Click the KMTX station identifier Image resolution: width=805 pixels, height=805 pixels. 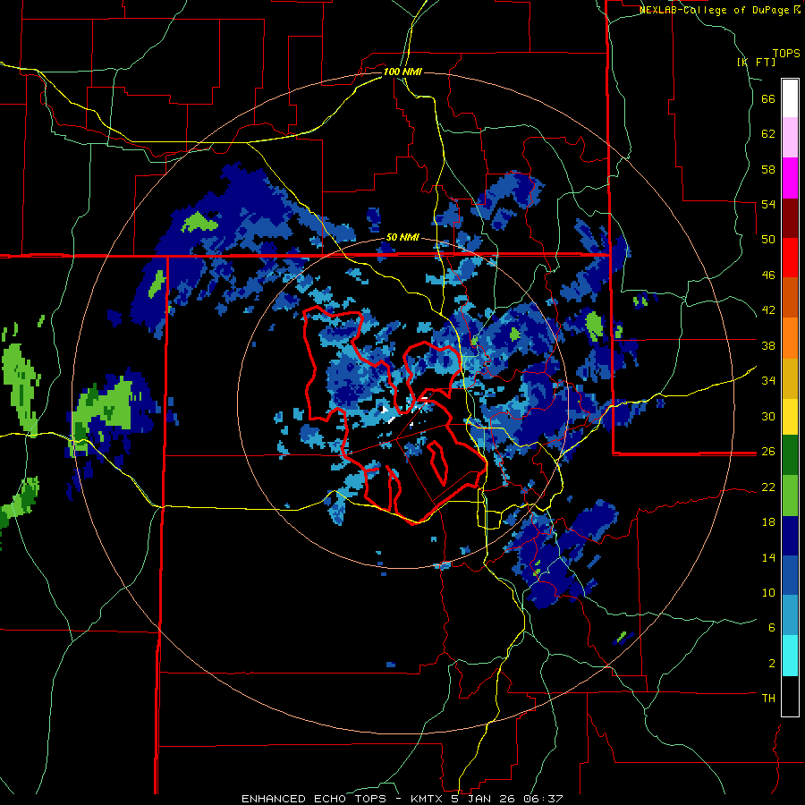[426, 799]
